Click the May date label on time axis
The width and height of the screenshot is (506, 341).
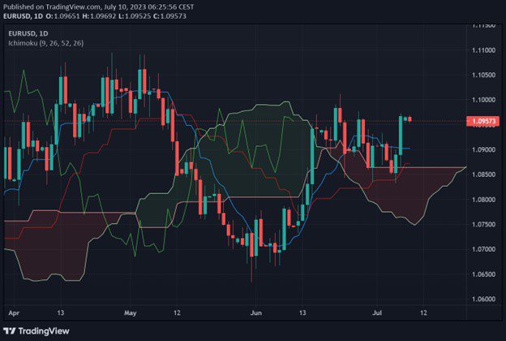tap(130, 313)
